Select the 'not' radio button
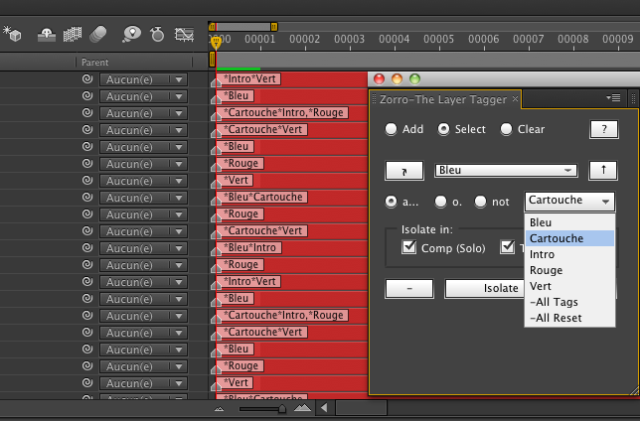This screenshot has height=421, width=640. [x=481, y=202]
